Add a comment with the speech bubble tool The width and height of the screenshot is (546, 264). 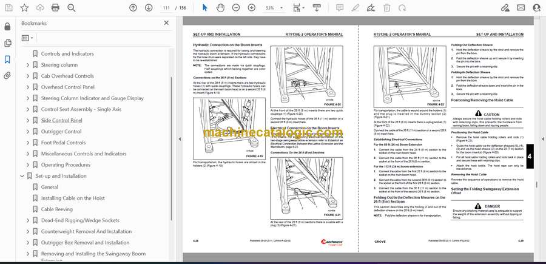[x=340, y=8]
